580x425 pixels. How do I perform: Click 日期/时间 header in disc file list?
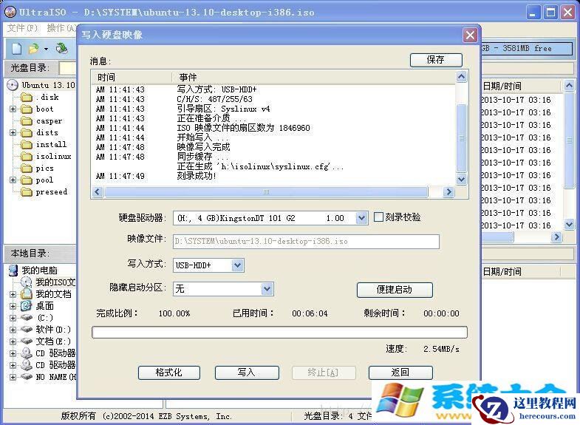[522, 86]
